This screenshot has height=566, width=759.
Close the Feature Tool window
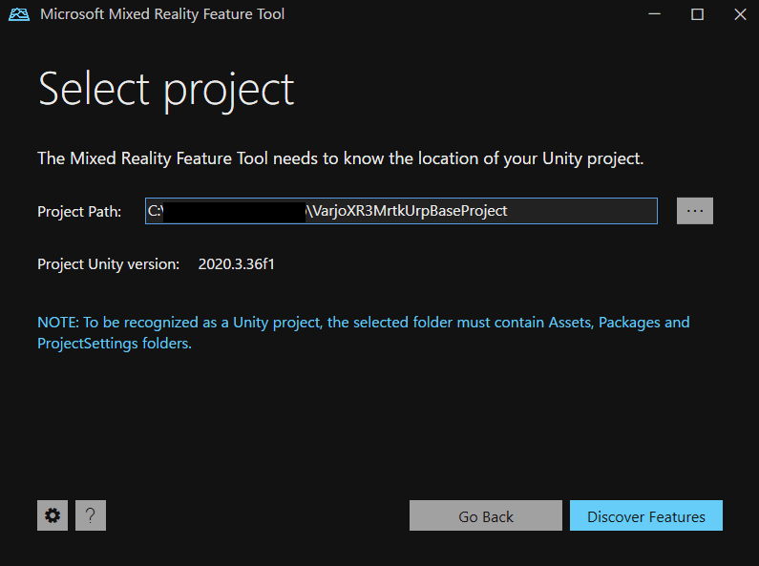pyautogui.click(x=740, y=14)
